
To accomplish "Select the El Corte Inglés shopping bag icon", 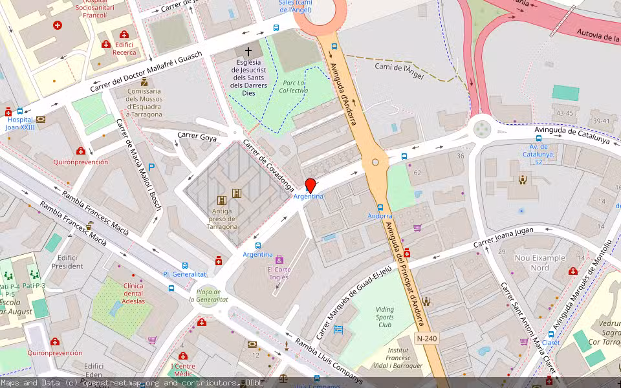I will coord(279,259).
